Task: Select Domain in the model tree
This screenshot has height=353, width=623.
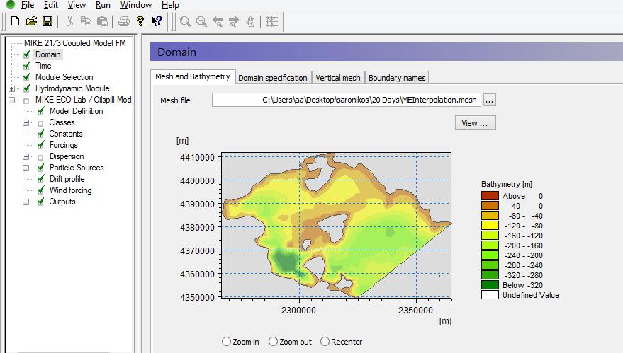Action: coord(48,54)
